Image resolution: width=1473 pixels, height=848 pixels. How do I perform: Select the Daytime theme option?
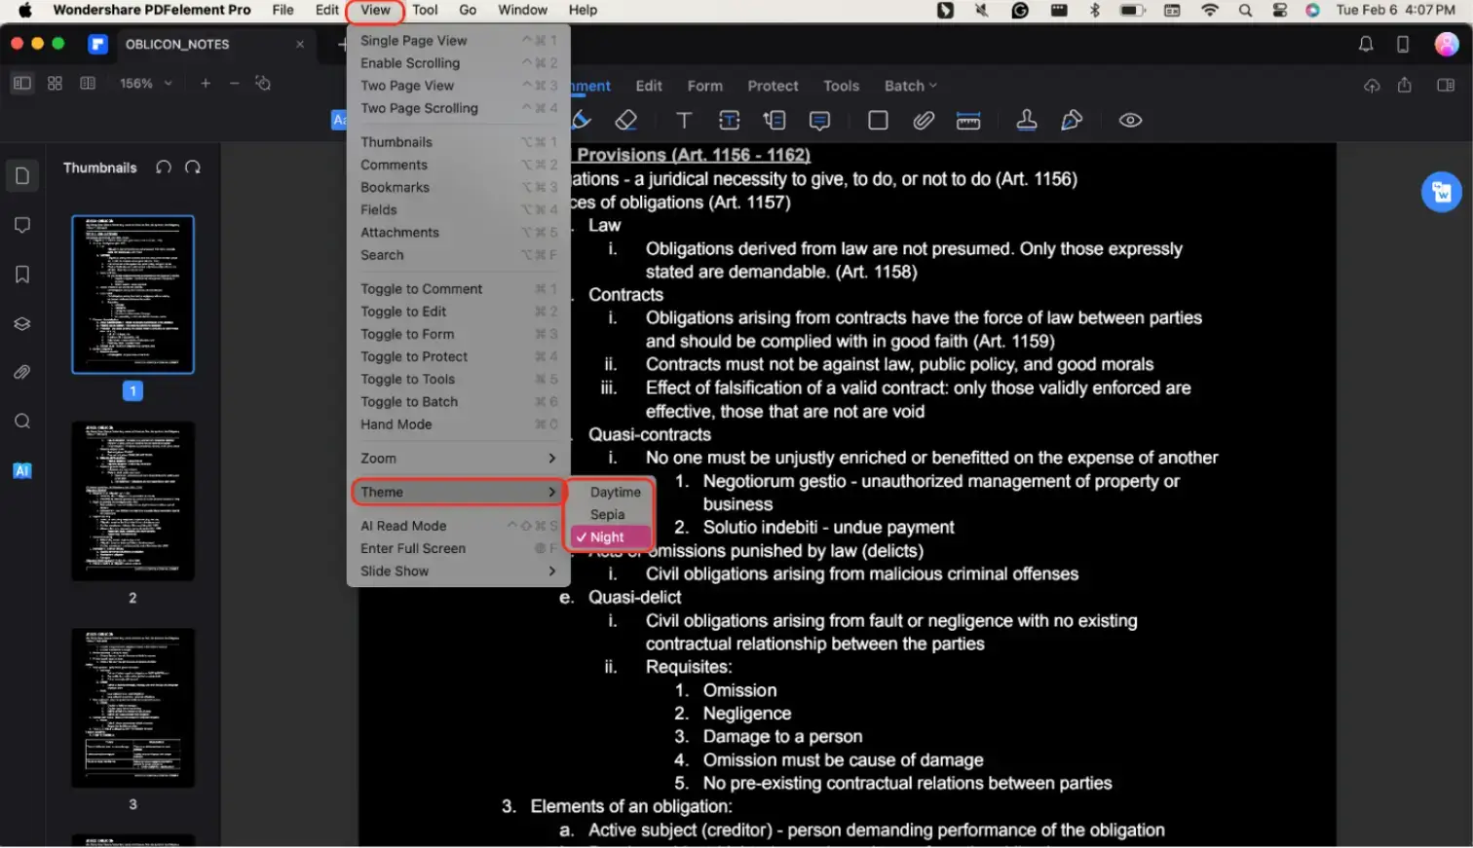[612, 492]
